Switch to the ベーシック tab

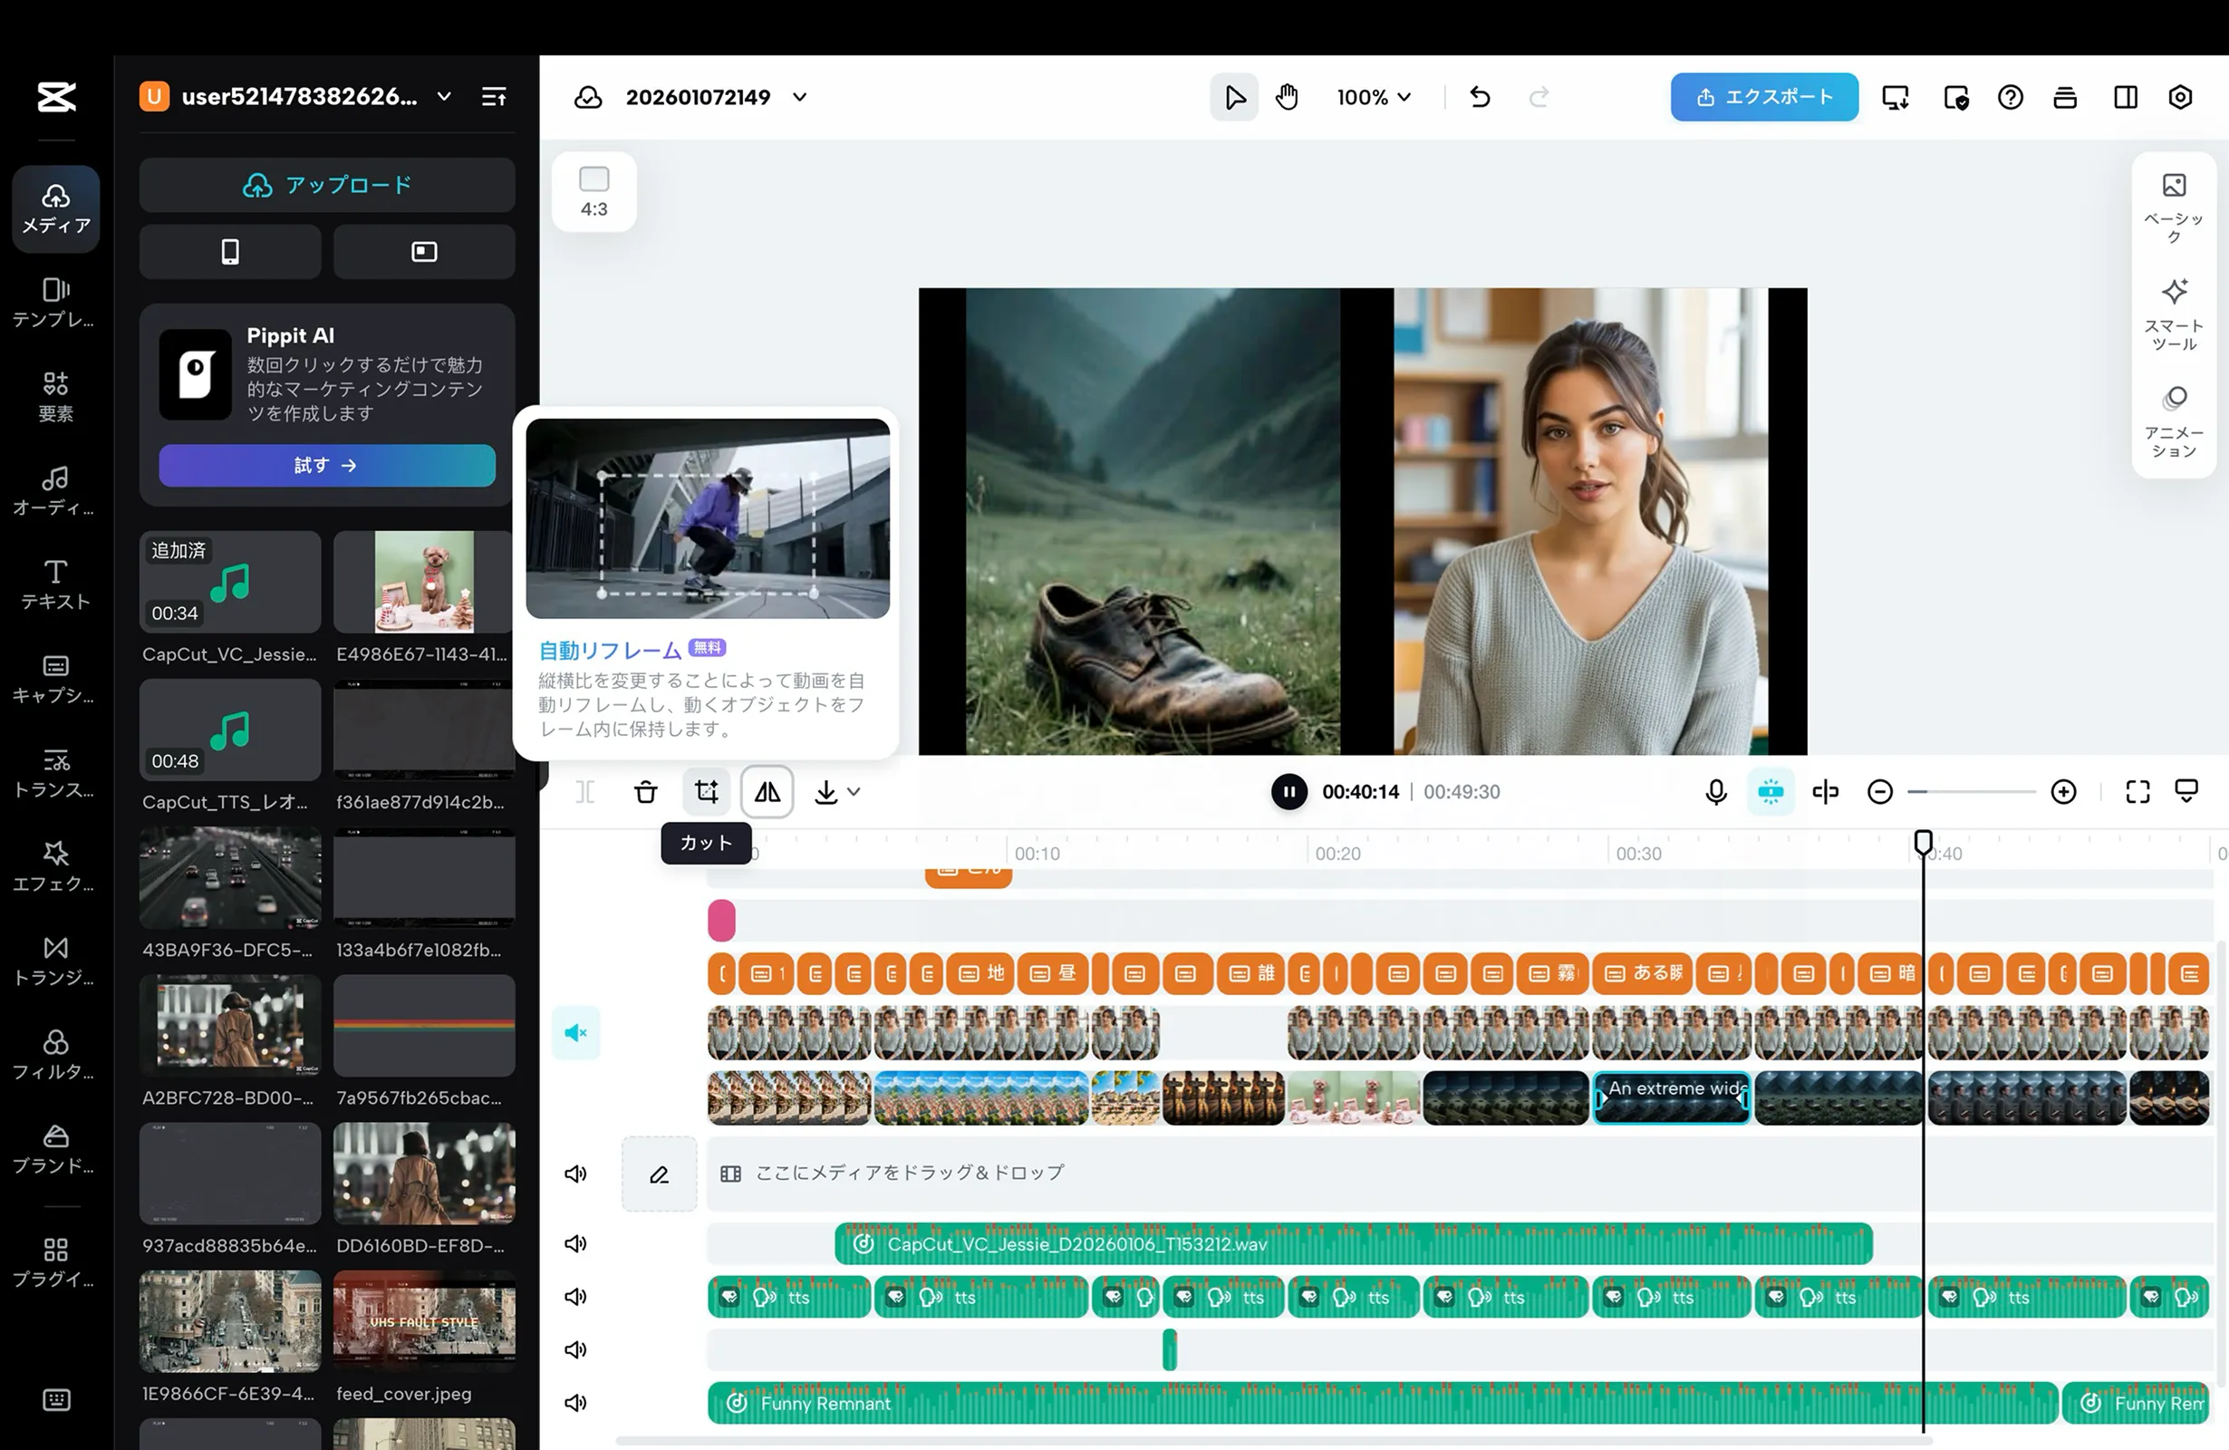coord(2174,208)
